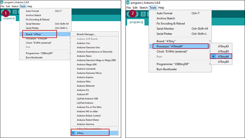Select Arduino Duemilanove or Diecimila board

tap(94, 52)
